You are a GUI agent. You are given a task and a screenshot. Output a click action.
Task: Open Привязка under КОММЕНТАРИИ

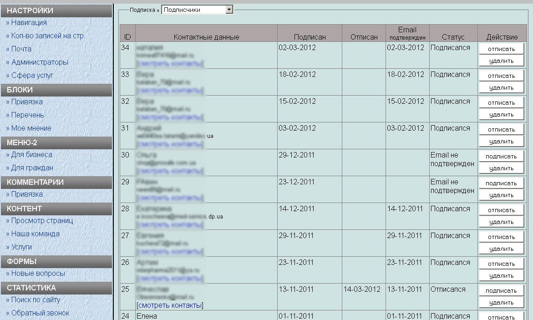coord(27,194)
